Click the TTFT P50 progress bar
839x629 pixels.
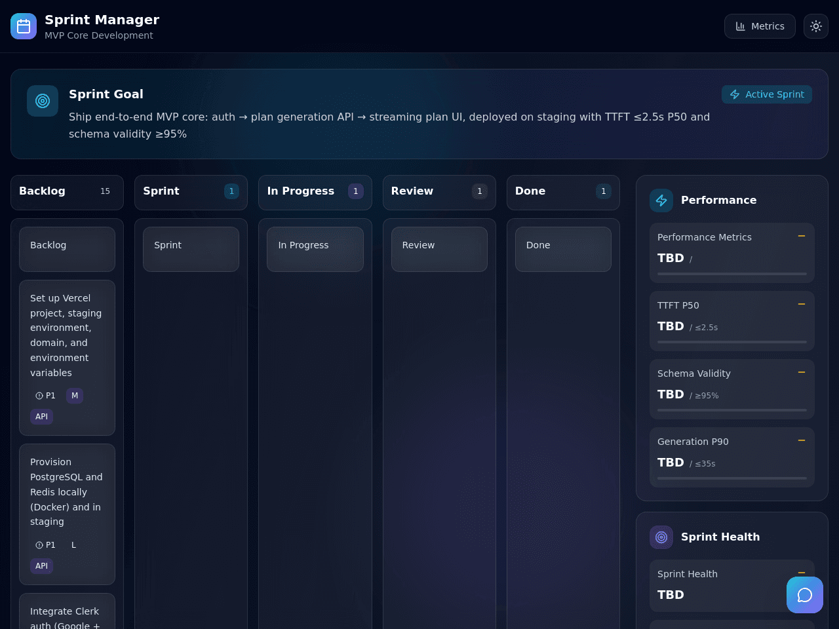click(x=732, y=342)
